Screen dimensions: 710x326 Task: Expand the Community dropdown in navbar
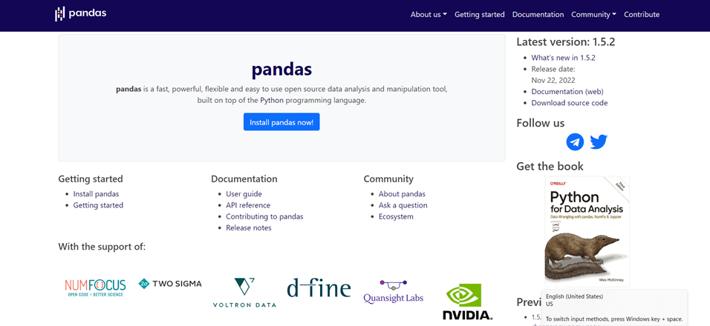point(593,15)
